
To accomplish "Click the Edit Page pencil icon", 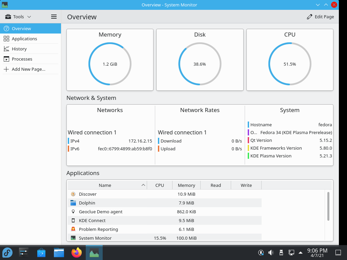I will (x=309, y=17).
